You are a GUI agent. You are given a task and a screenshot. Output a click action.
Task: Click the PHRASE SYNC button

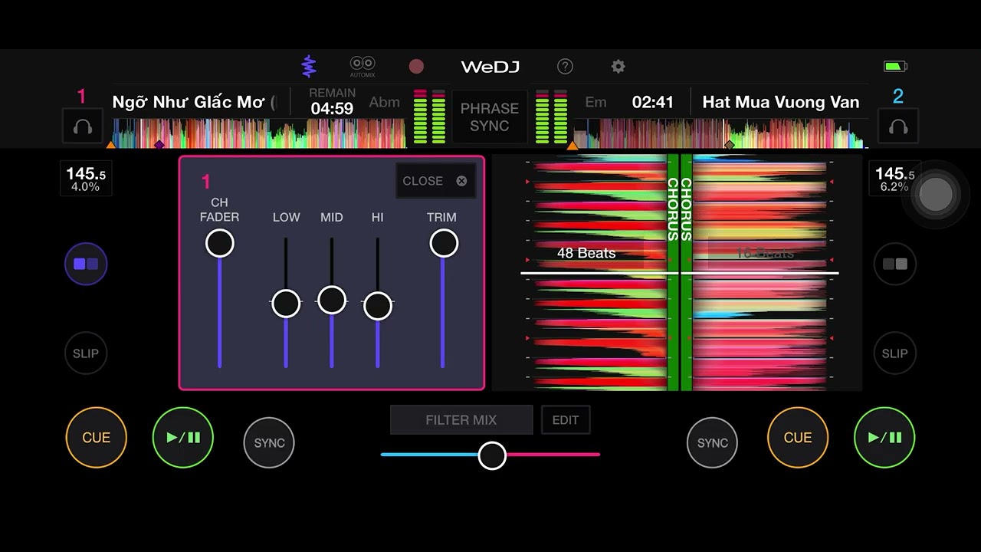pyautogui.click(x=490, y=117)
